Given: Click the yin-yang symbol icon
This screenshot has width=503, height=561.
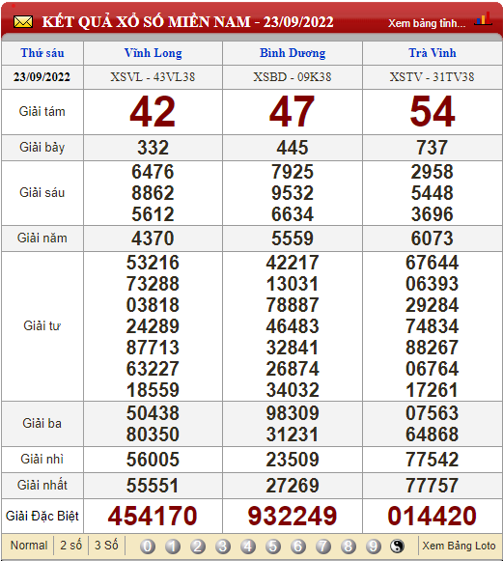Looking at the screenshot, I should pos(397,547).
